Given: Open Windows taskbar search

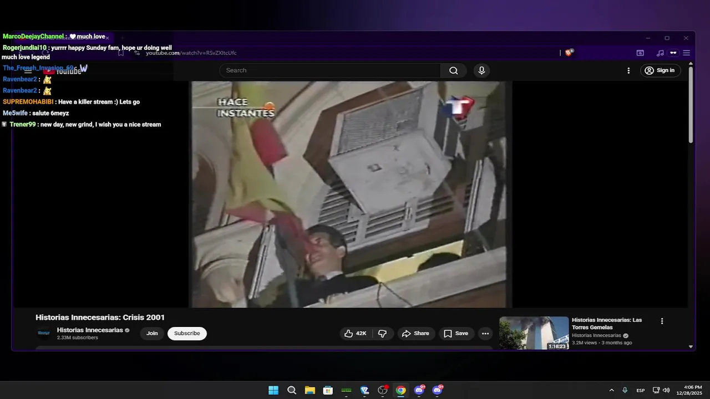Looking at the screenshot, I should (x=292, y=390).
